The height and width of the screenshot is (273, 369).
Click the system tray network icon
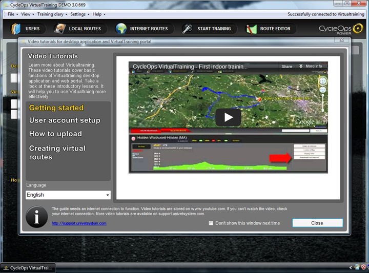pyautogui.click(x=358, y=267)
